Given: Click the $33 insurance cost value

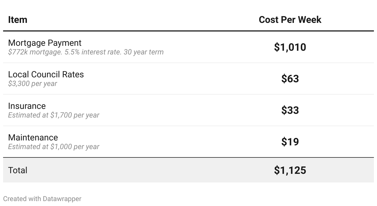Looking at the screenshot, I should click(290, 110).
